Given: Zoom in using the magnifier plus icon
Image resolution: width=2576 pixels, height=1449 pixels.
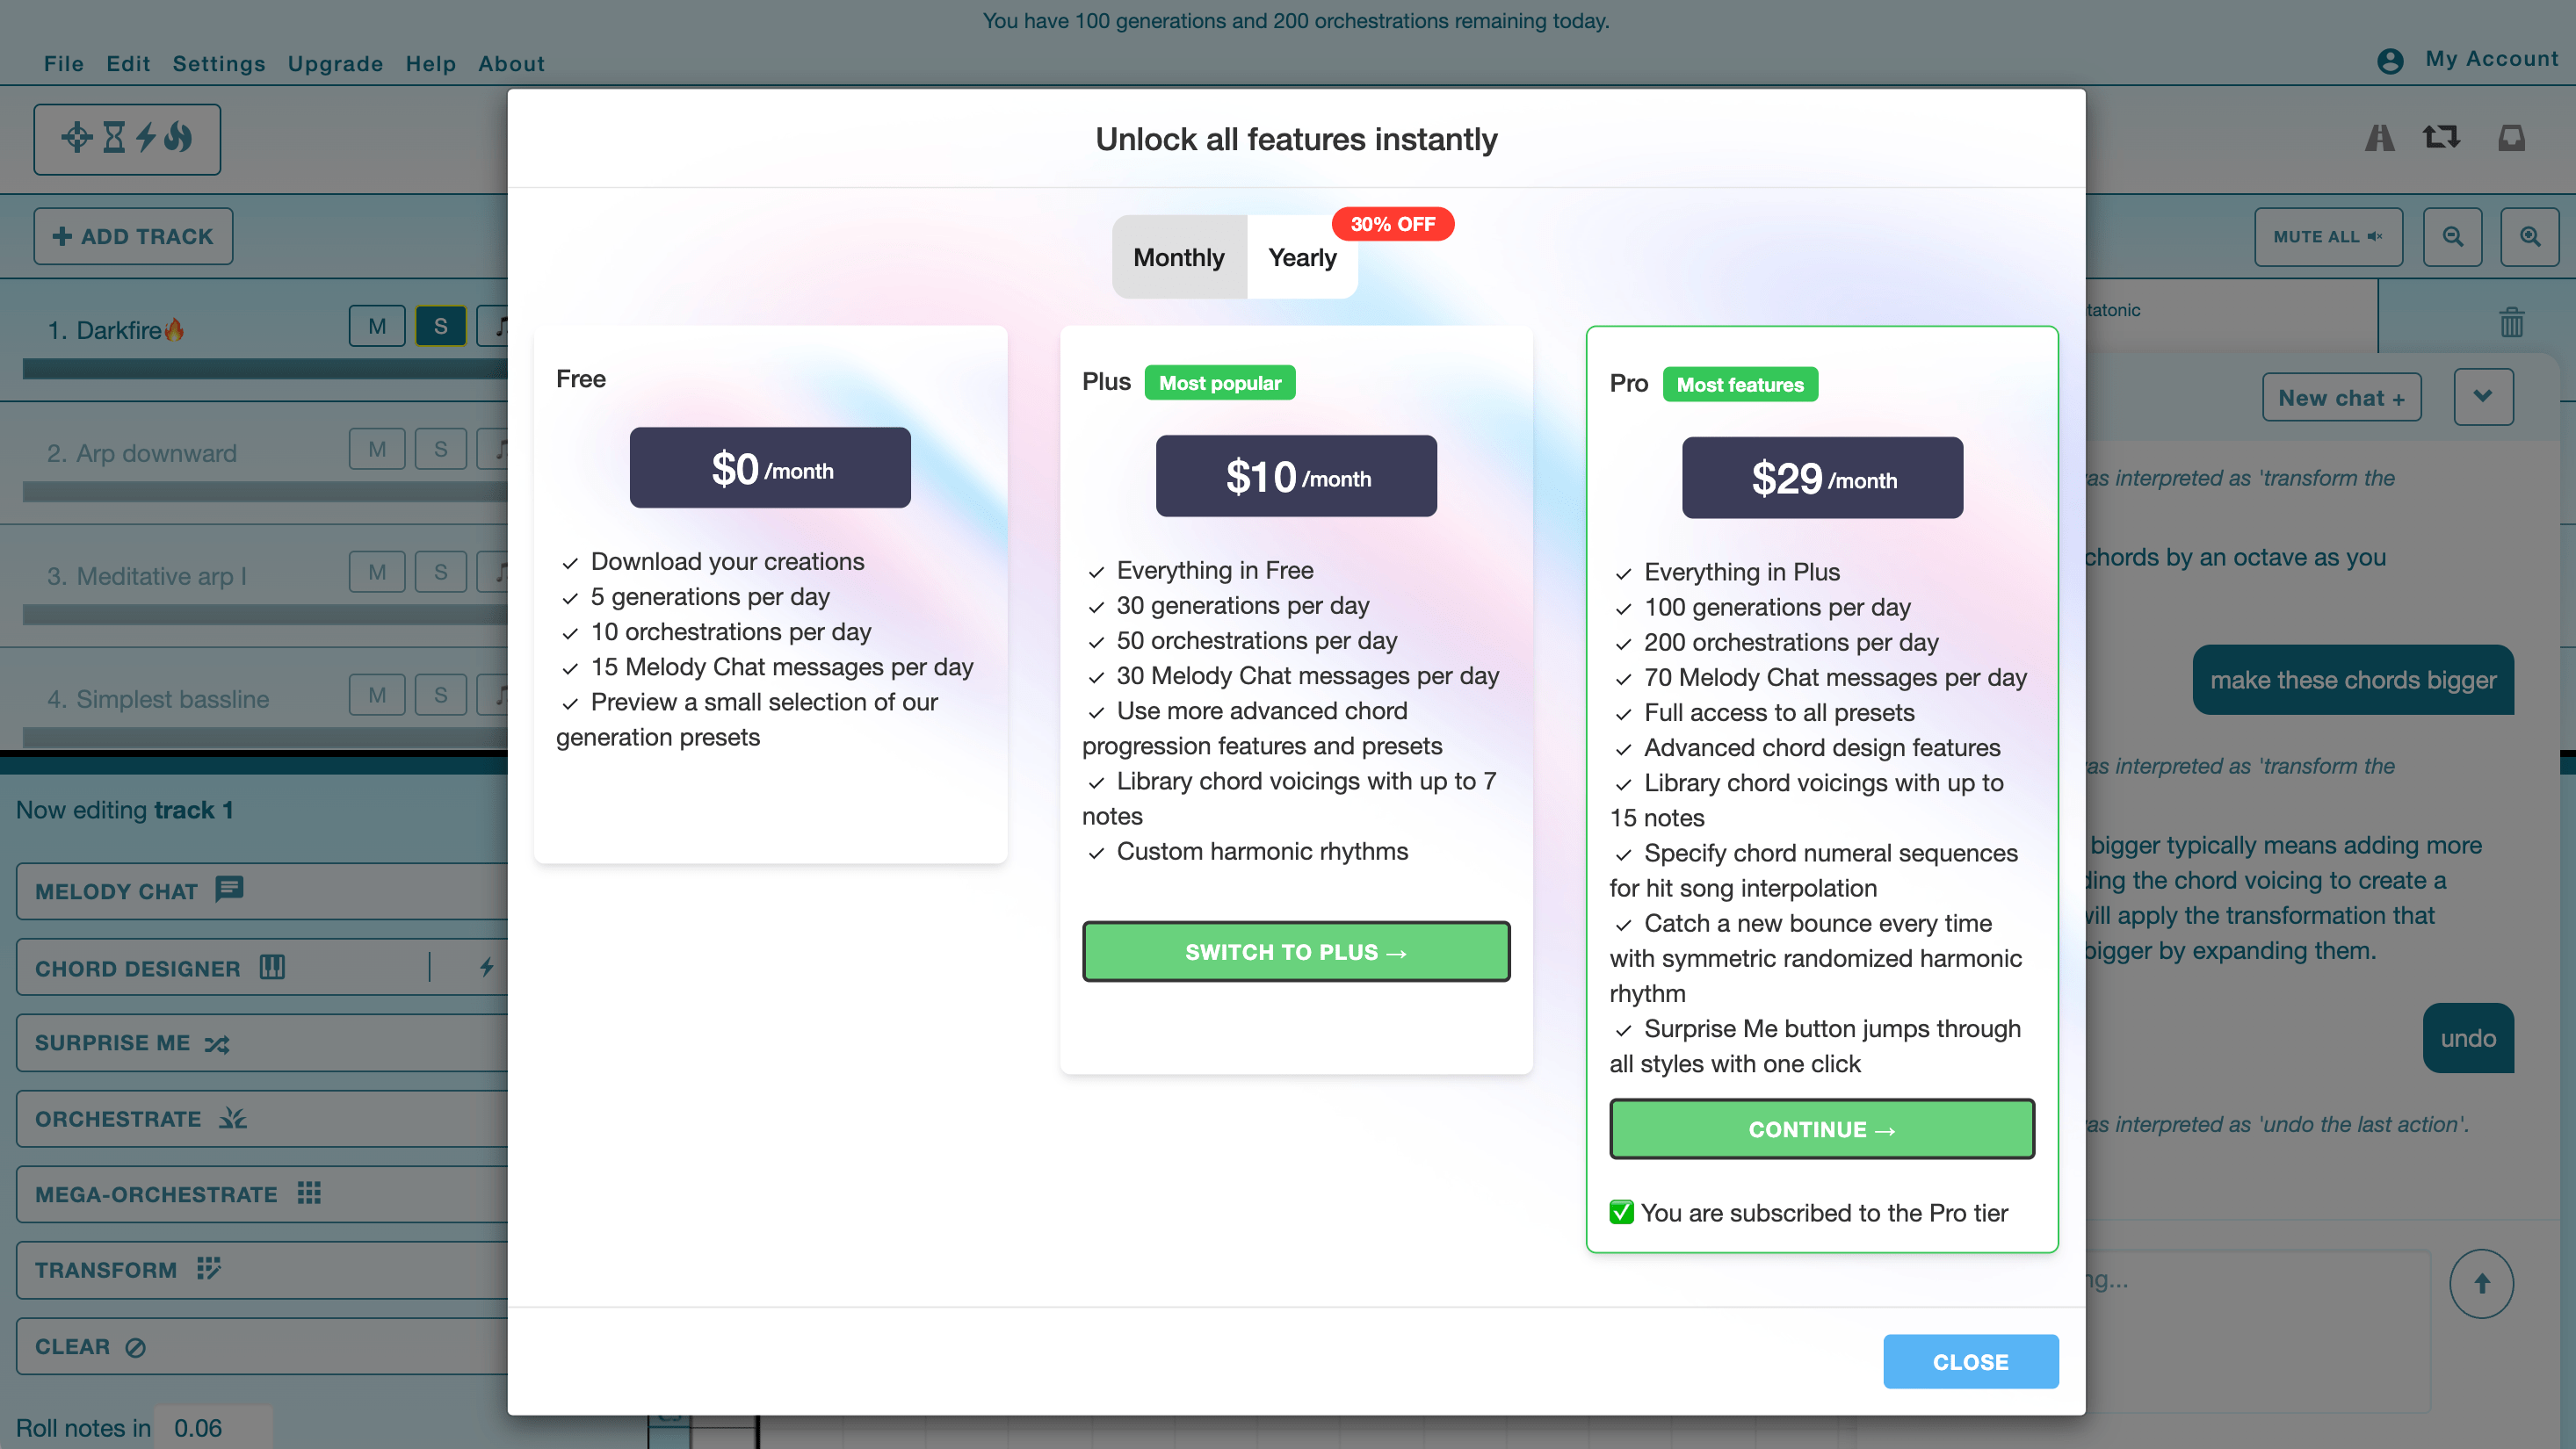Looking at the screenshot, I should (2530, 237).
